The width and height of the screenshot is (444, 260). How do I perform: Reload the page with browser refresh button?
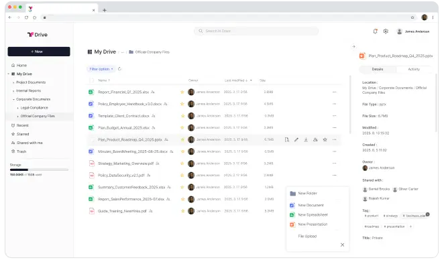(26, 17)
